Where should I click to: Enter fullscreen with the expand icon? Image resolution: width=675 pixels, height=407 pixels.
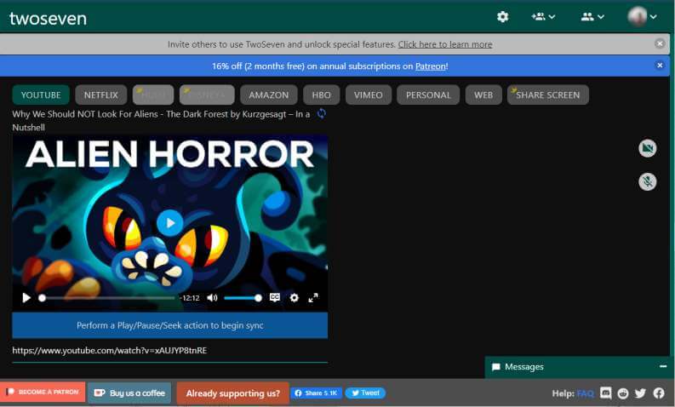point(313,298)
